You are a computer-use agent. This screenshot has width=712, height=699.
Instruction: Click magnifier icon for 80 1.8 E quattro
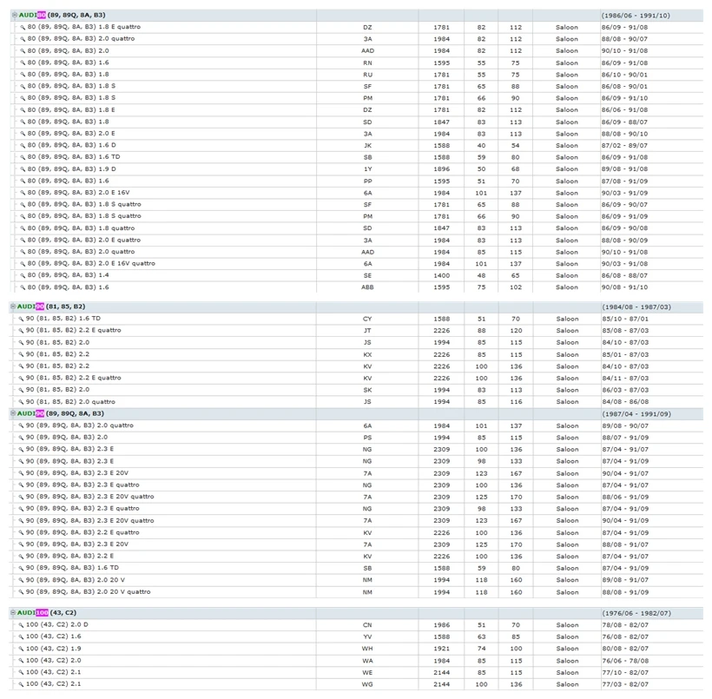tap(23, 27)
